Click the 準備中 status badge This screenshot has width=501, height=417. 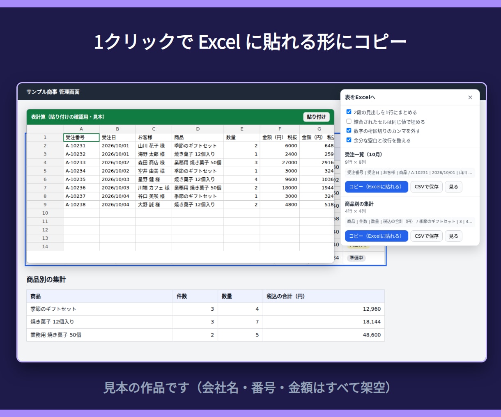[x=356, y=258]
